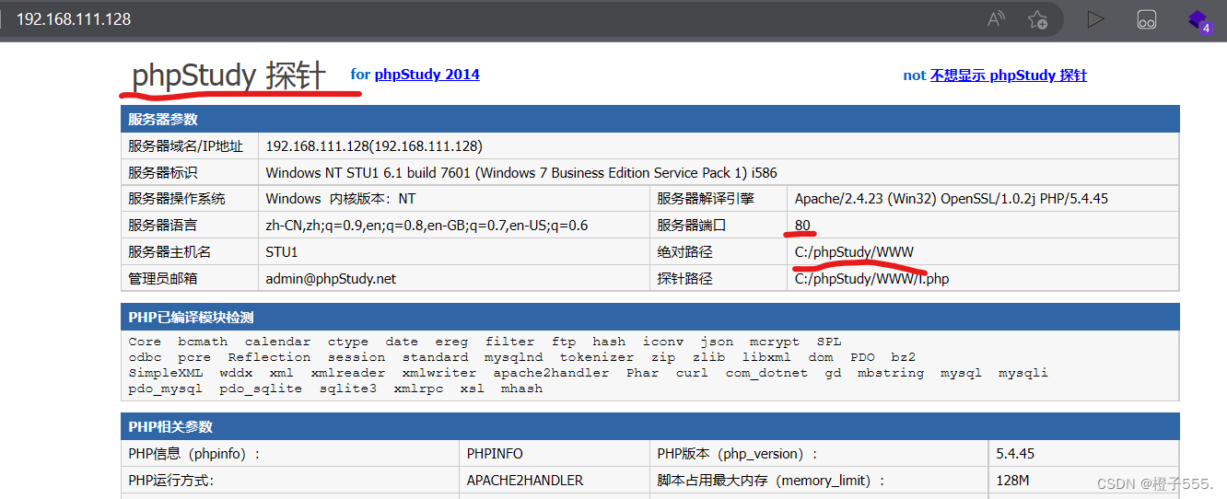
Task: Click the 服务器语言 label
Action: pos(162,226)
